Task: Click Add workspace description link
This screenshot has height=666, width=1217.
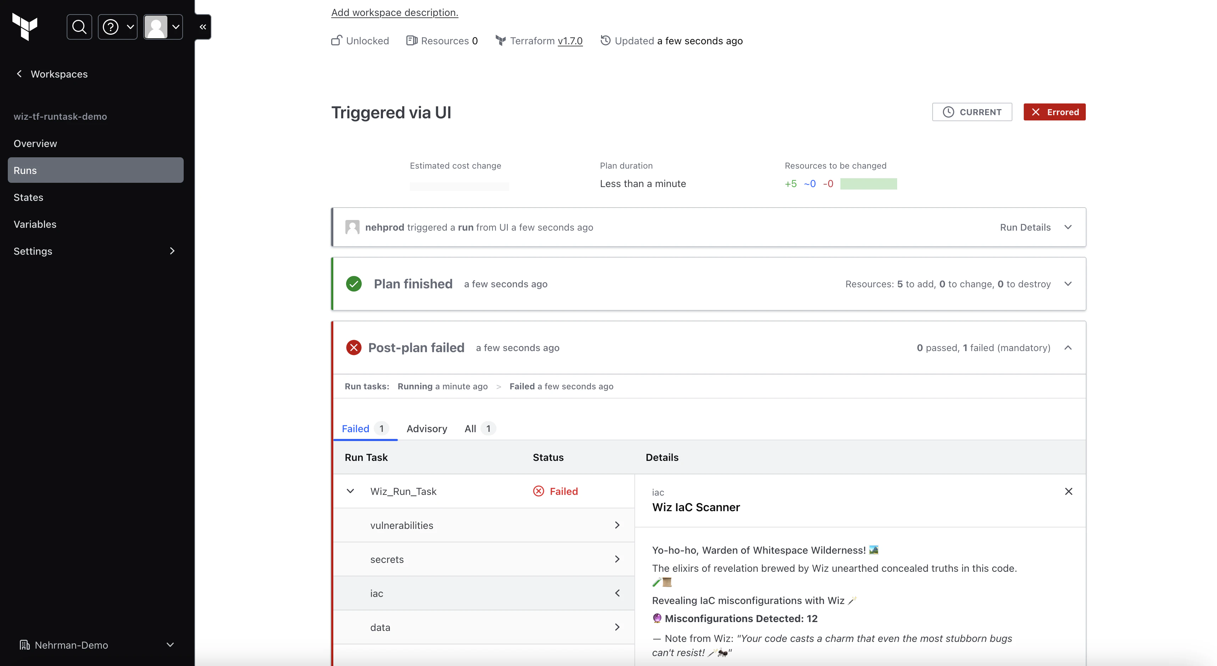Action: (x=394, y=12)
